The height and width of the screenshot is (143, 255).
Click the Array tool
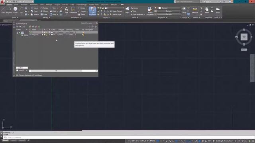(x=53, y=14)
